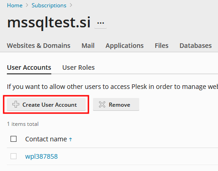
Task: Click the Remove button
Action: point(116,104)
